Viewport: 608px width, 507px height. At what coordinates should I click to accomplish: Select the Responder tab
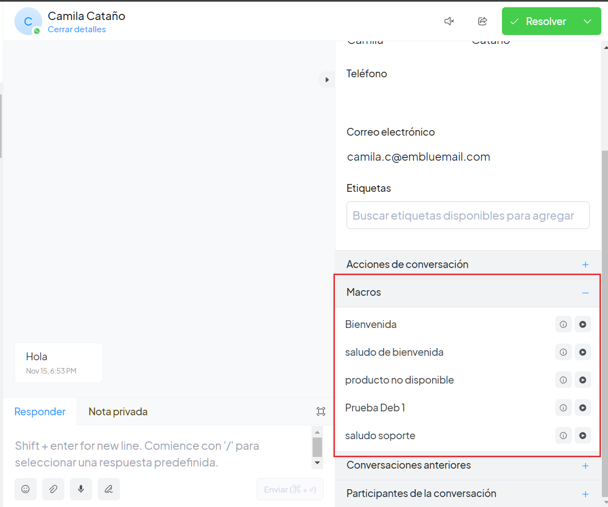click(x=40, y=411)
